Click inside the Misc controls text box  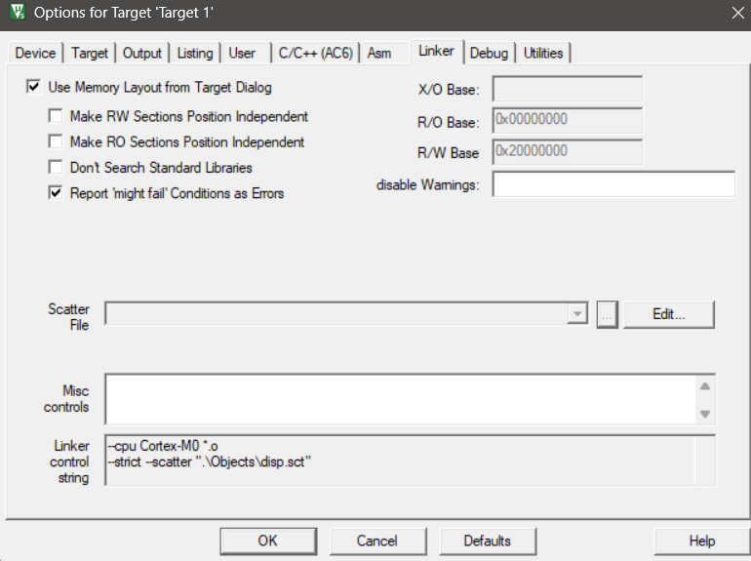[x=400, y=399]
